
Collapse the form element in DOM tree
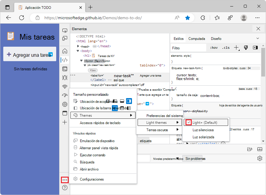81,60
